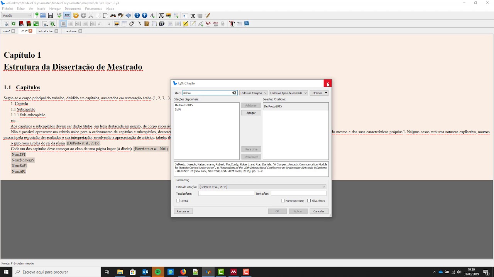Select SoFi in the available citations list
Image resolution: width=494 pixels, height=277 pixels.
178,109
